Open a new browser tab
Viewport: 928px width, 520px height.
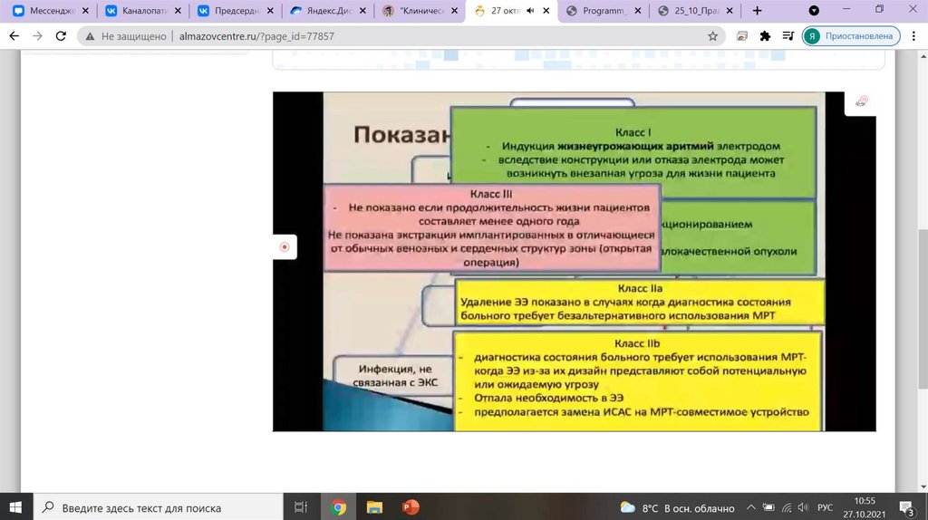[757, 11]
